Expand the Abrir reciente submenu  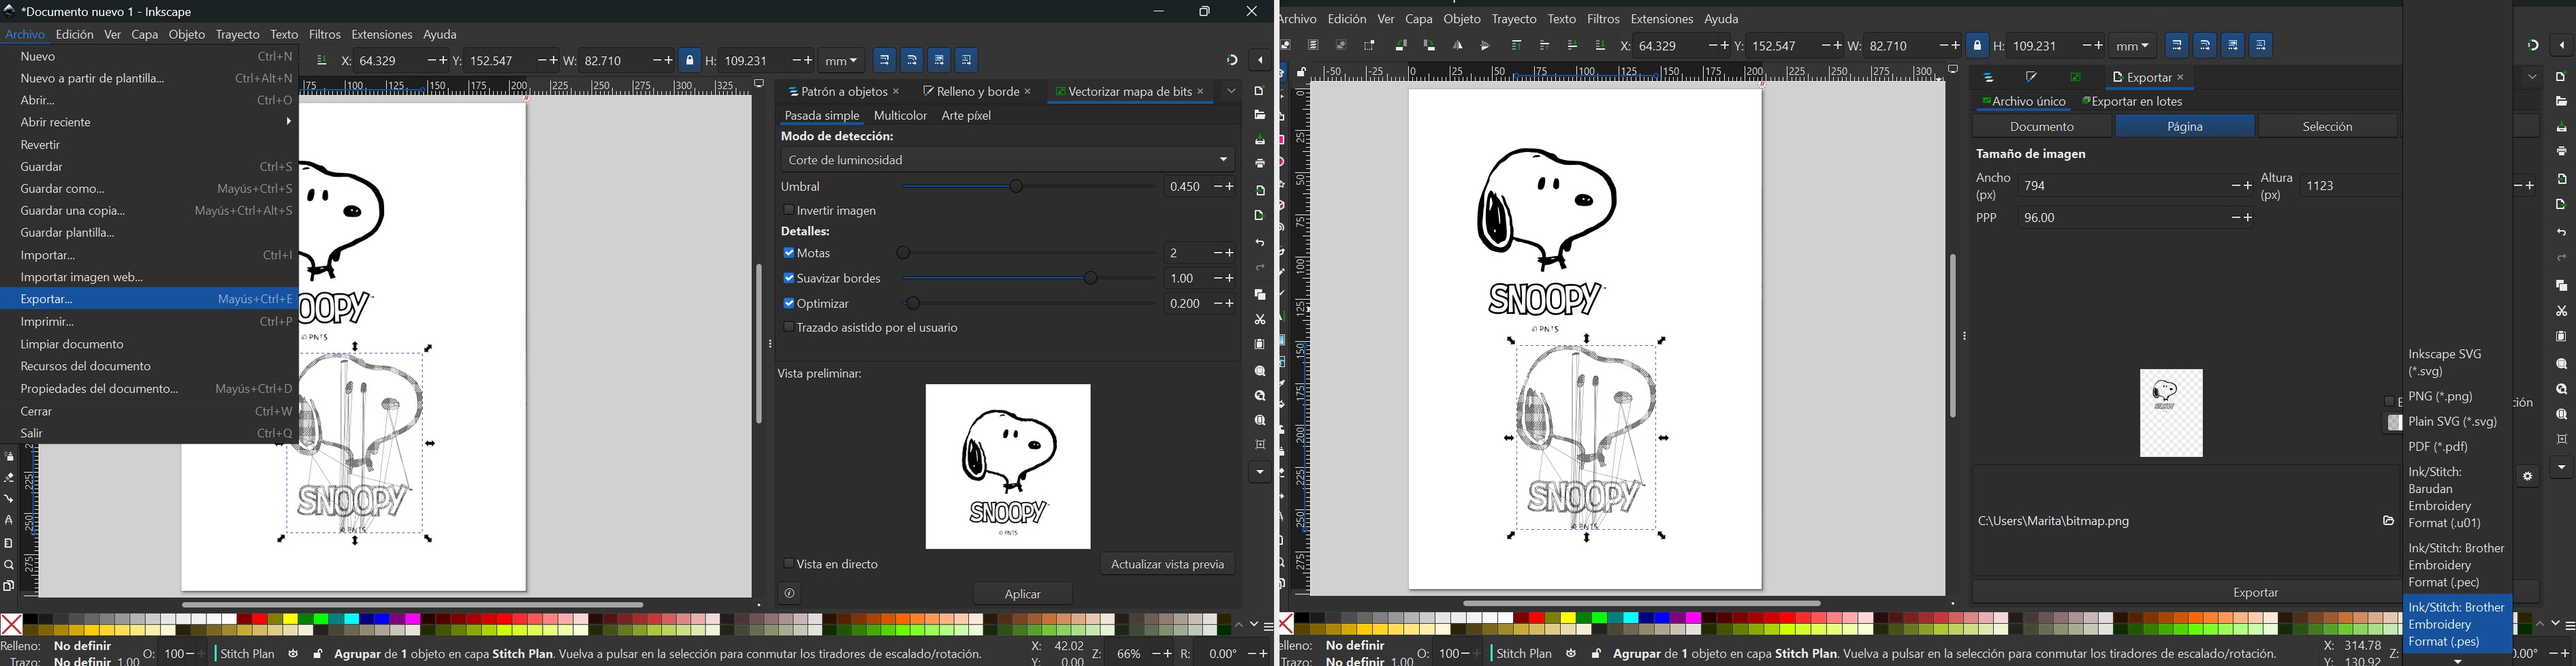(150, 123)
